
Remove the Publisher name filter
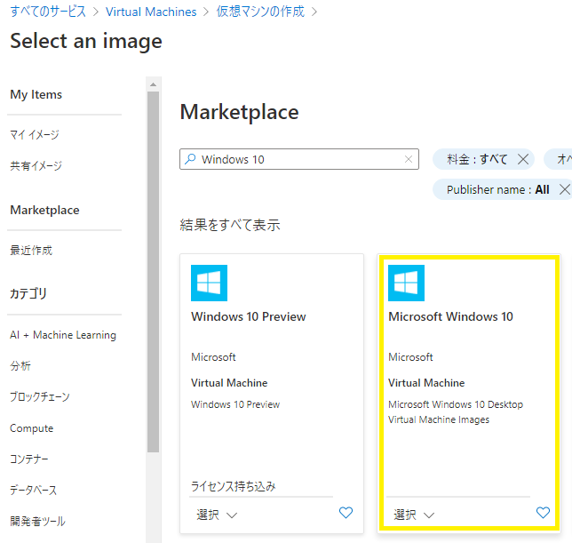565,189
